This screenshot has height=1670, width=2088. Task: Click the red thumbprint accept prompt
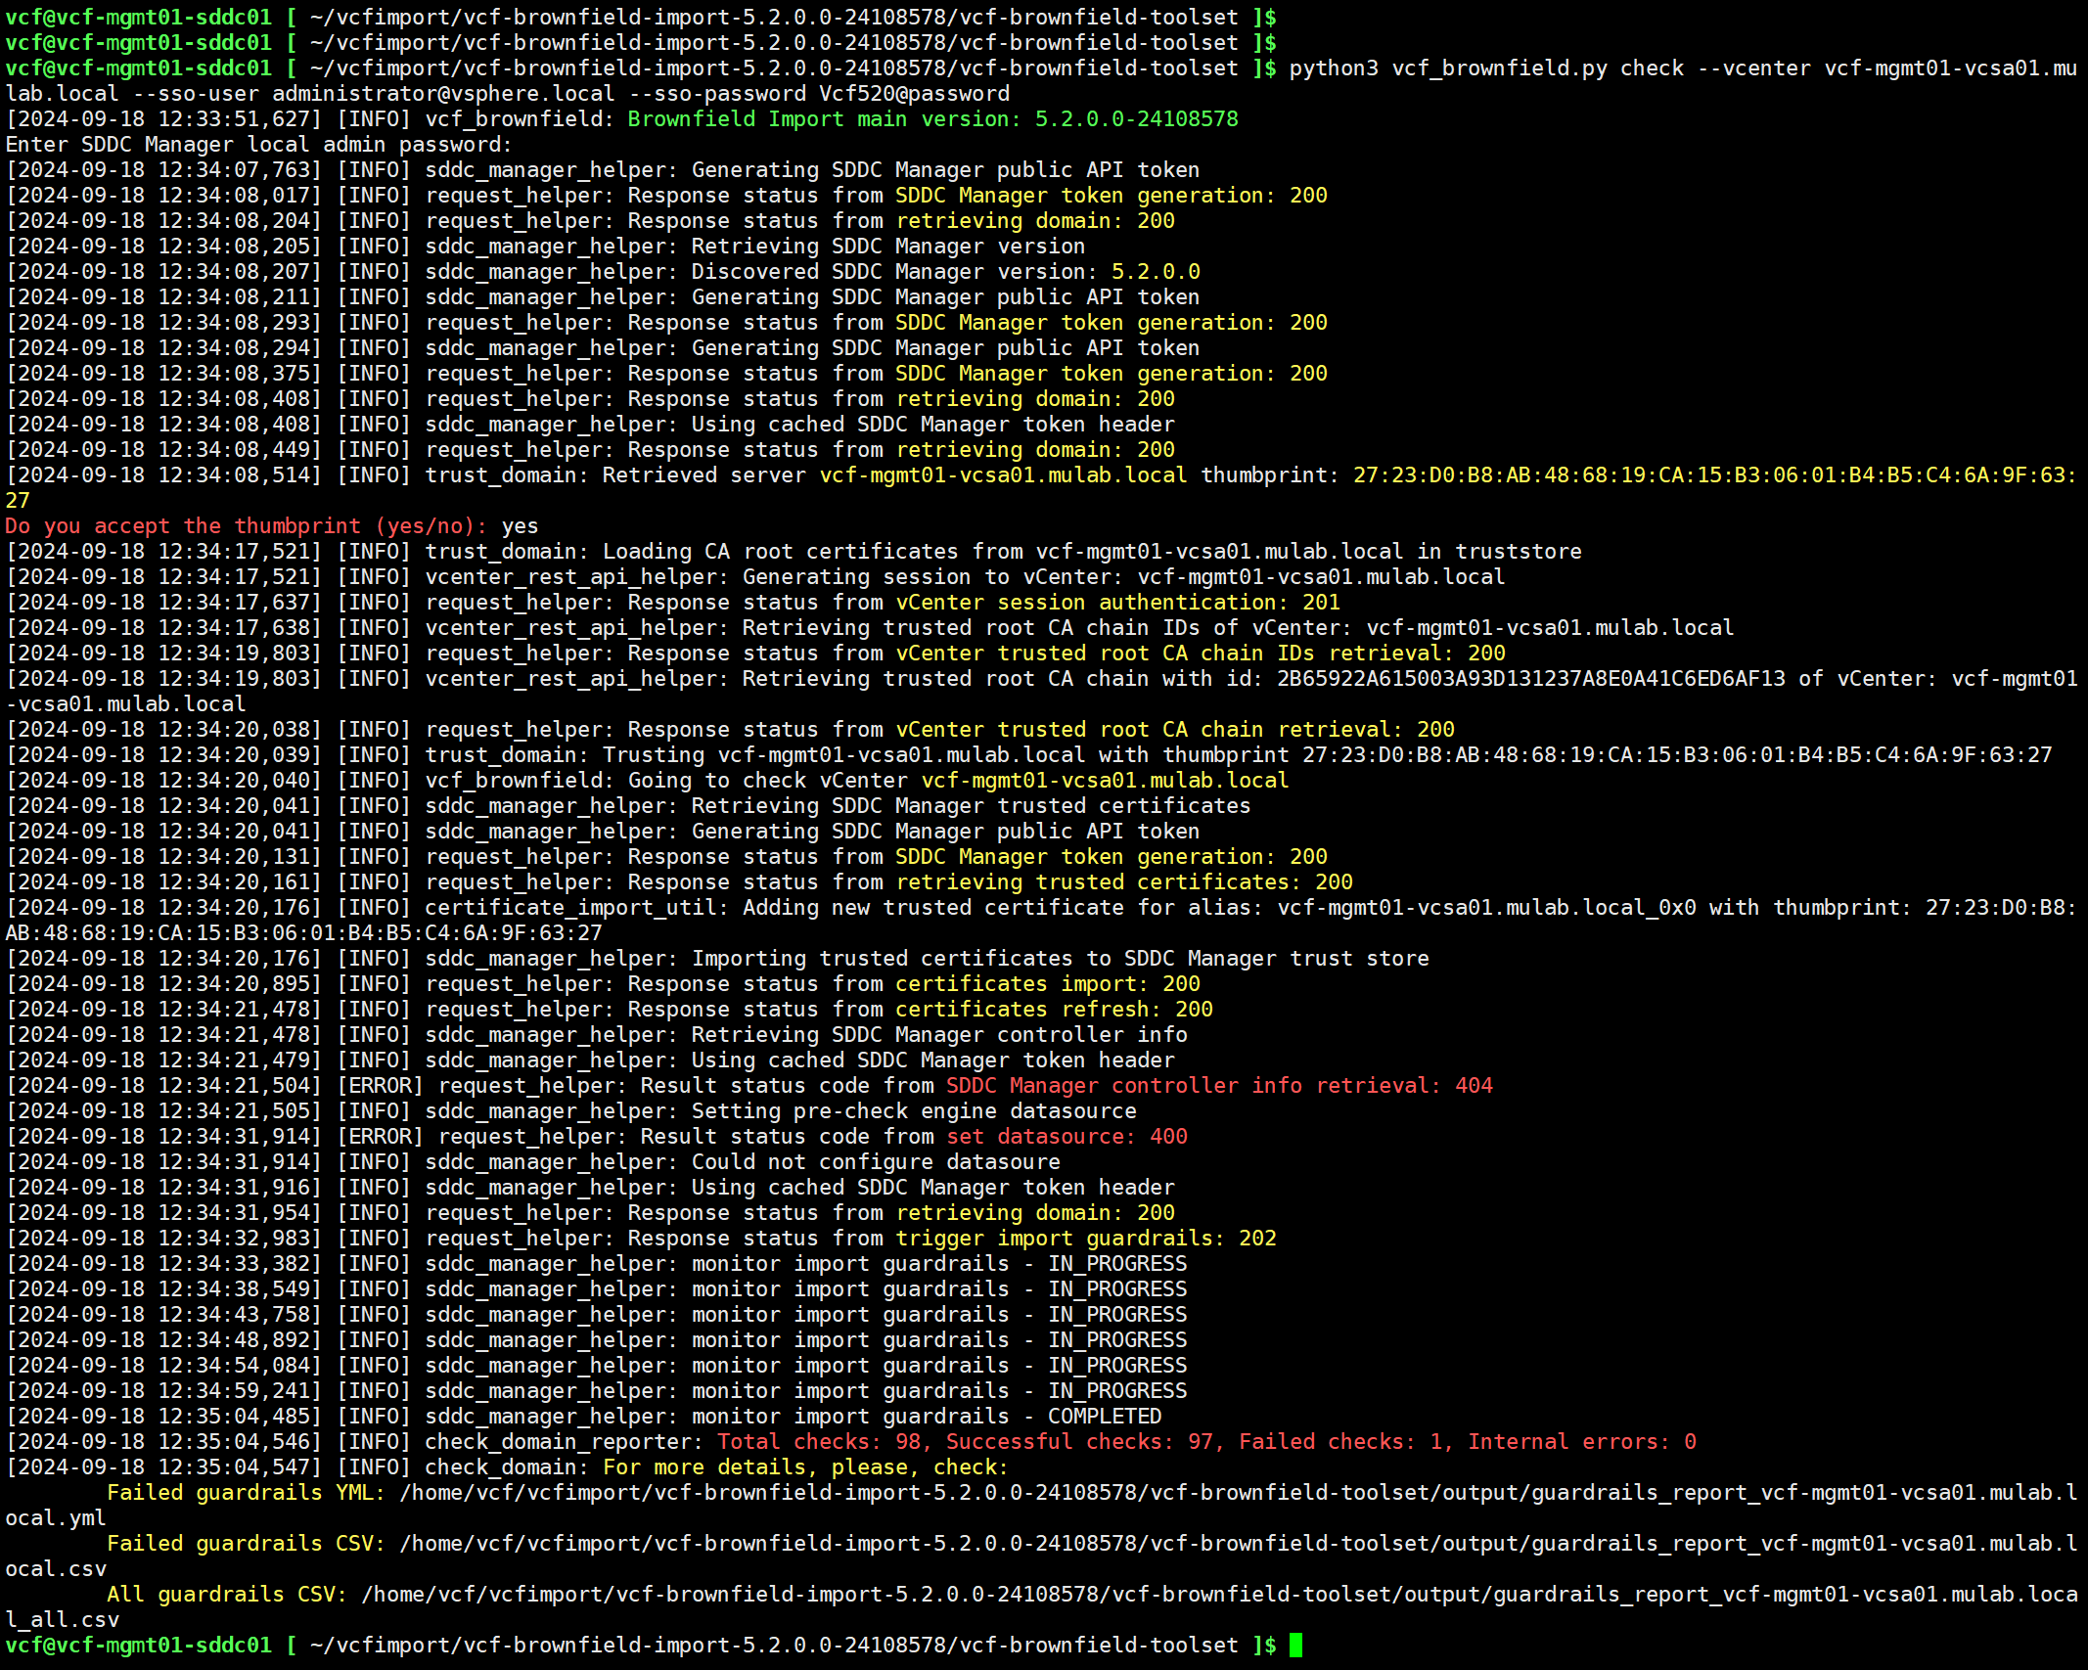246,526
